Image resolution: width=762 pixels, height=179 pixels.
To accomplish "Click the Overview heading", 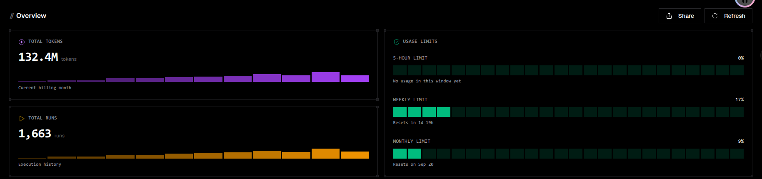I will pos(31,16).
